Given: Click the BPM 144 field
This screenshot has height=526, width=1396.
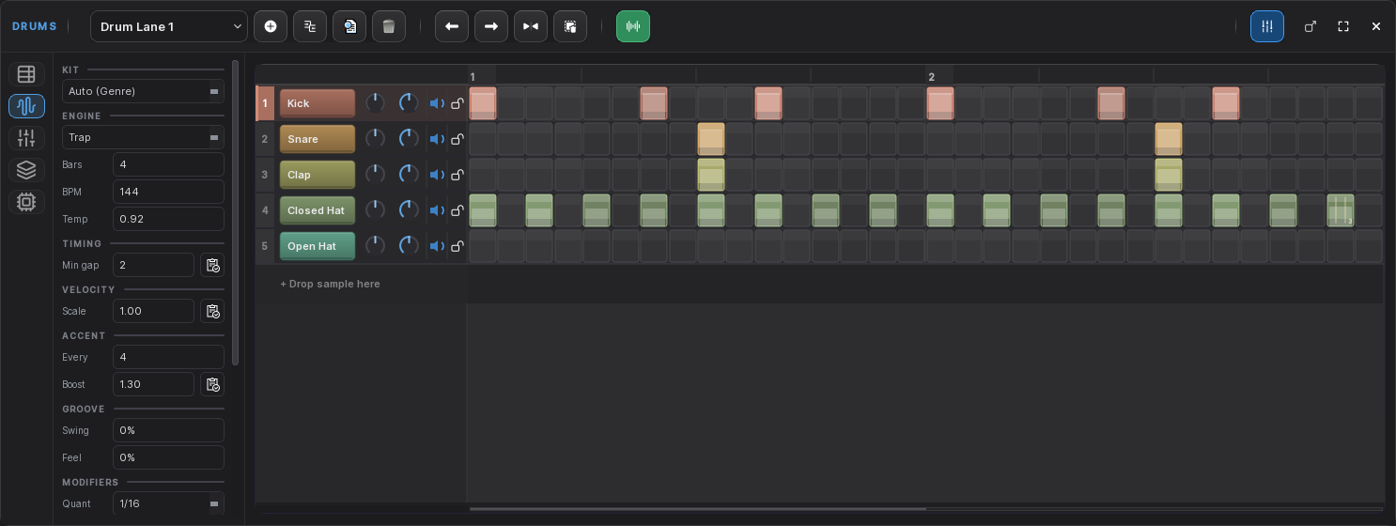Looking at the screenshot, I should [168, 192].
